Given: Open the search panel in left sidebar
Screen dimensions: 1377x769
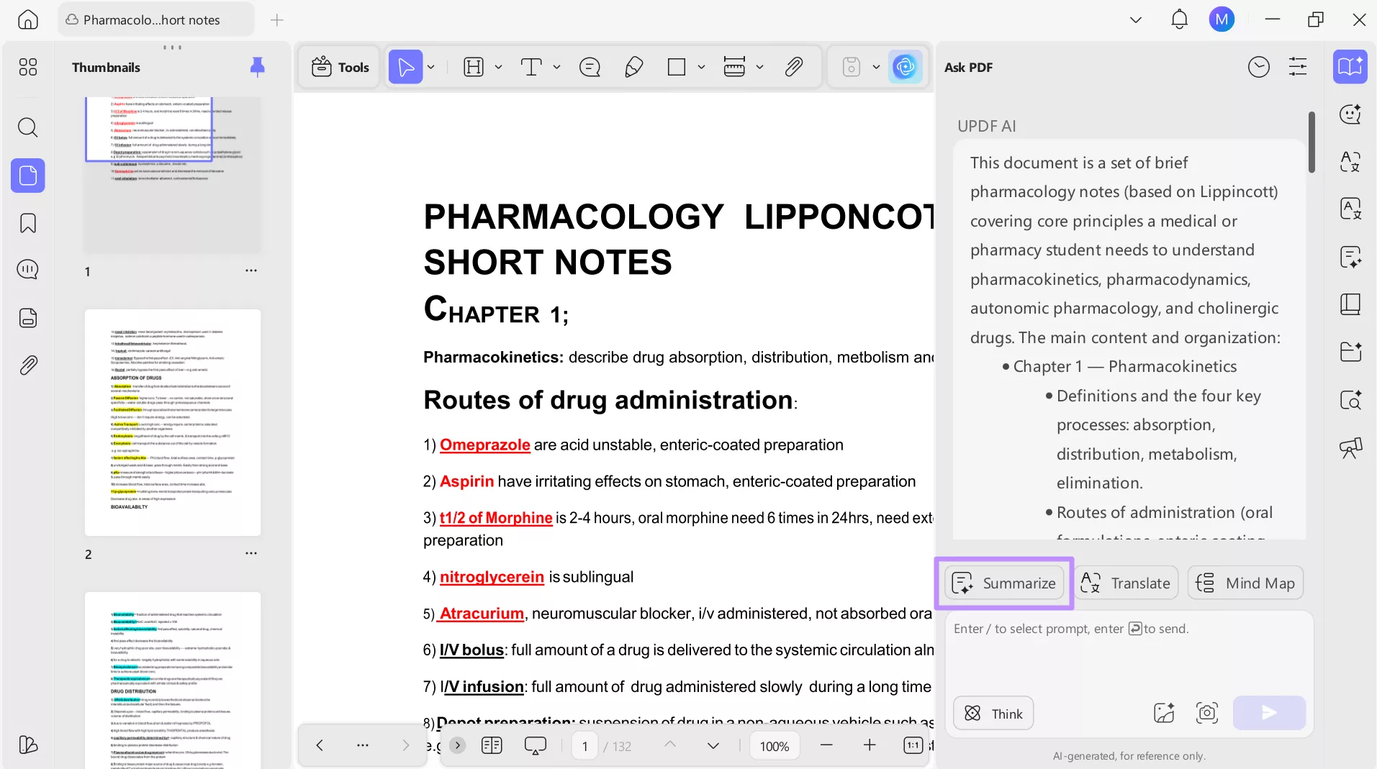Looking at the screenshot, I should pyautogui.click(x=27, y=128).
